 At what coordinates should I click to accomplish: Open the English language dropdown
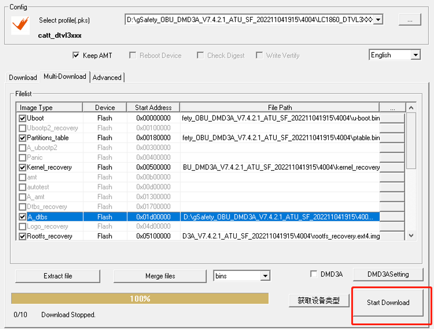click(416, 55)
